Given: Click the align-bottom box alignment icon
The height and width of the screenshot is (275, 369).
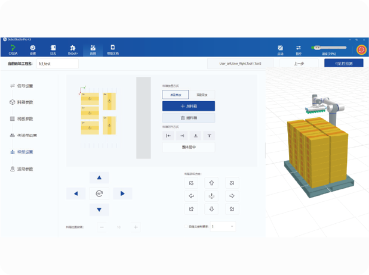Looking at the screenshot, I should click(196, 136).
